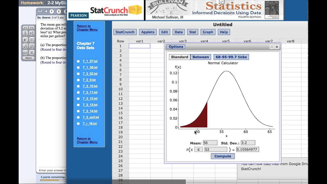The height and width of the screenshot is (184, 327).
Task: Insert a mixed number template
Action: [x=31, y=33]
